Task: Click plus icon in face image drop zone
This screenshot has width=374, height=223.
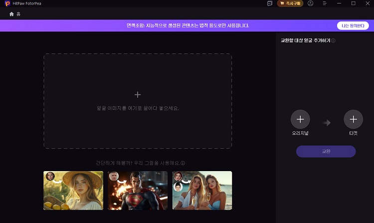Action: coord(138,95)
